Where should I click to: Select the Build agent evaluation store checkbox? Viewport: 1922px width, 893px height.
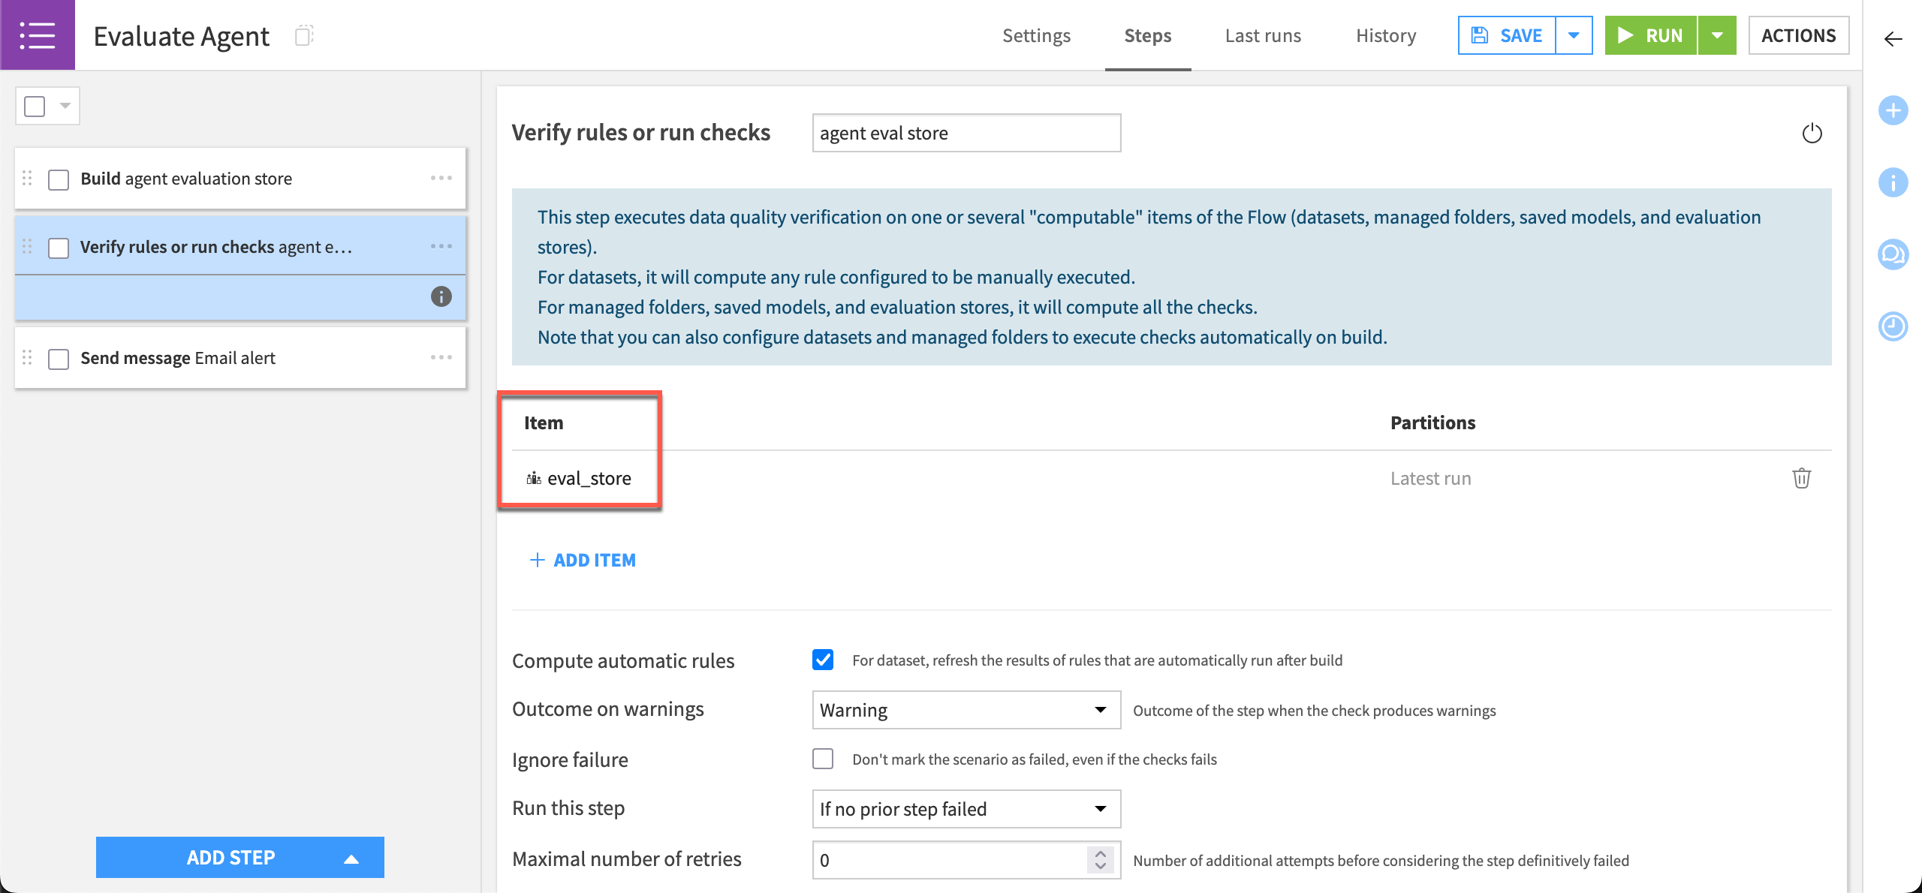click(59, 179)
